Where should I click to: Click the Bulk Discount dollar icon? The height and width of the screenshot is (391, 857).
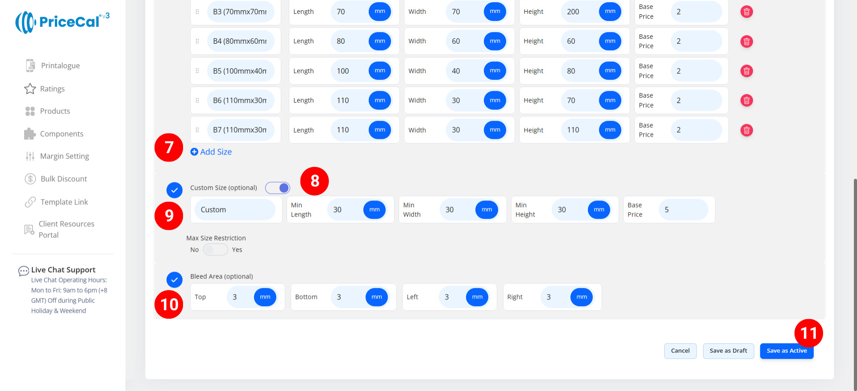click(30, 179)
